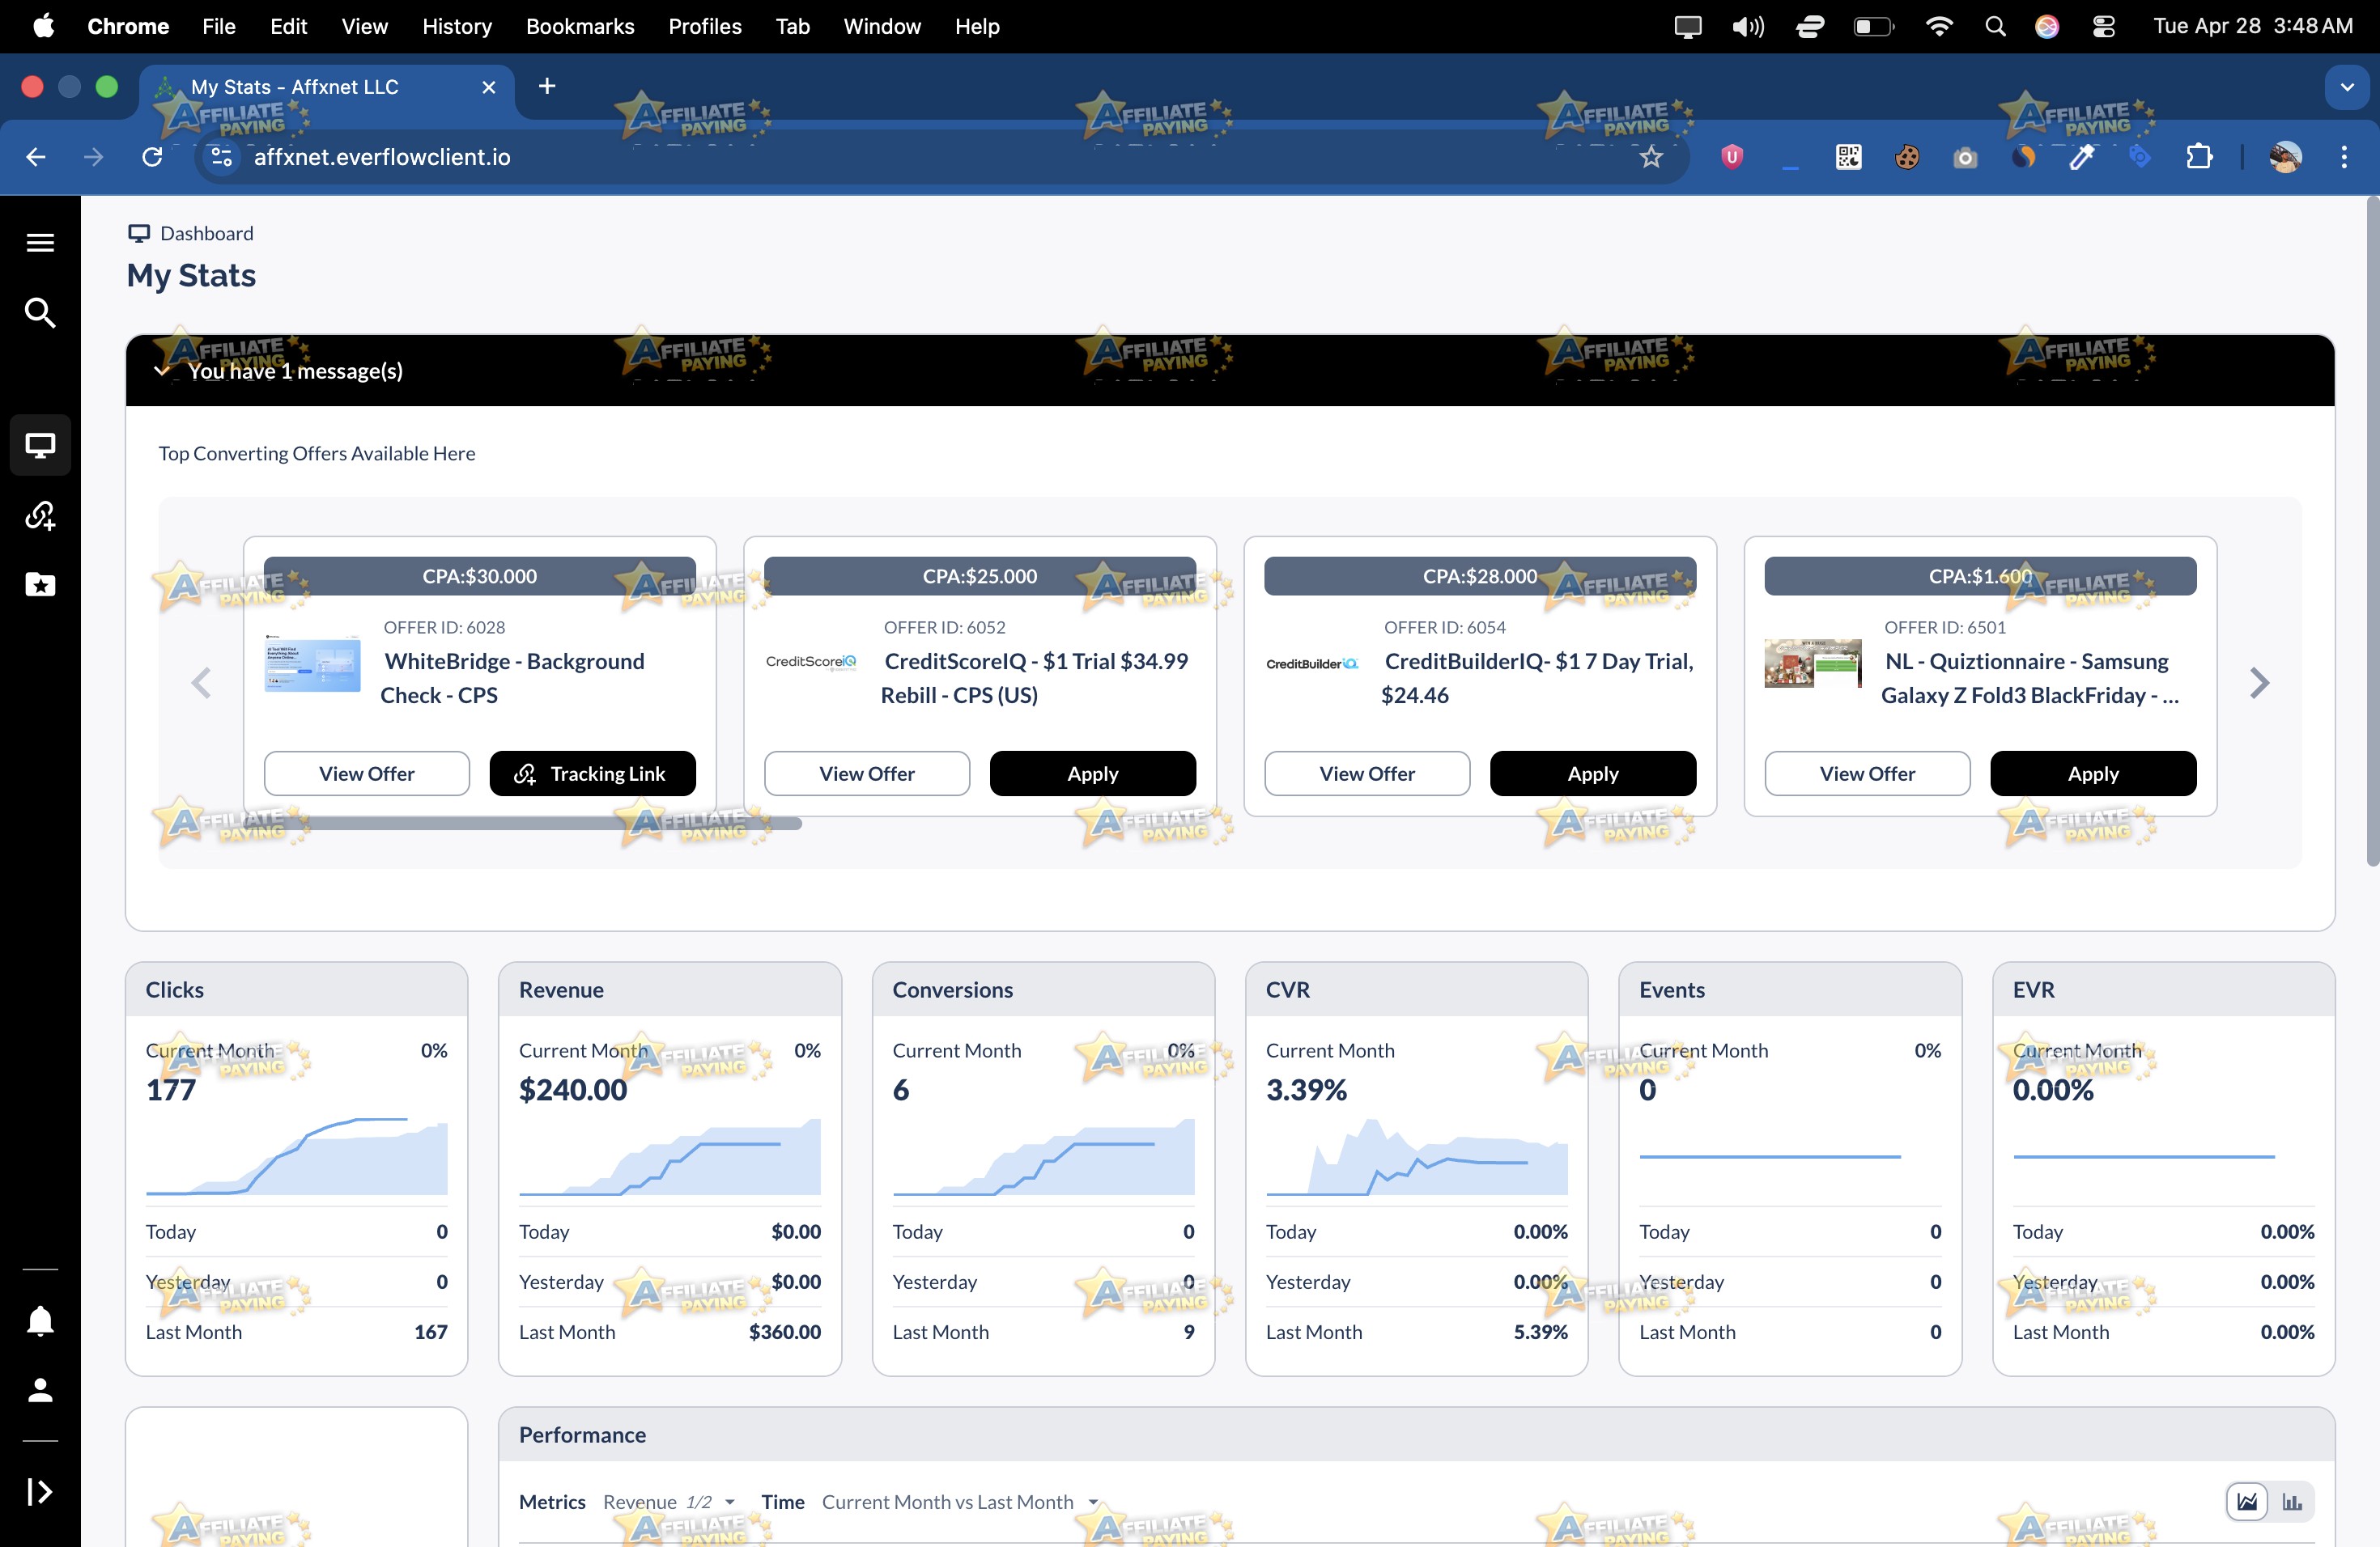Open the WhiteBridge offer thumbnail

click(x=312, y=663)
